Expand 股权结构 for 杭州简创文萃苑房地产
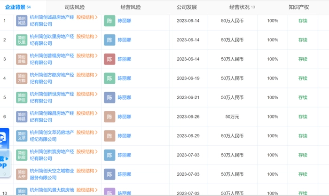Image resolution: width=329 pixels, height=196 pixels. tap(87, 133)
